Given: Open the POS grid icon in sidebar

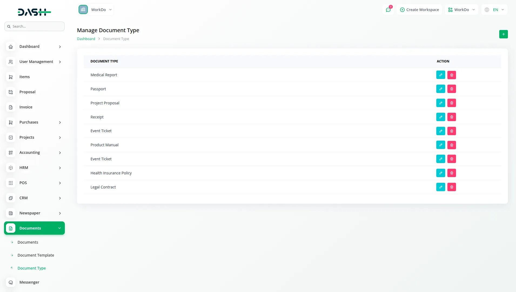Looking at the screenshot, I should click(x=11, y=183).
